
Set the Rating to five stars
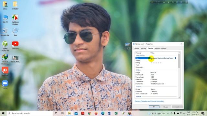point(161,63)
